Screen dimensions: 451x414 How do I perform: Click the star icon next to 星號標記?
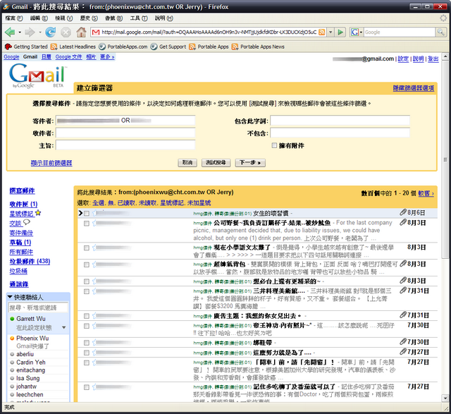(38, 213)
